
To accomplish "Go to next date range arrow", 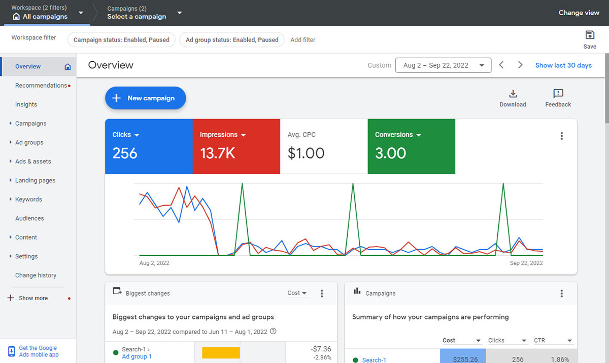I will [x=520, y=65].
